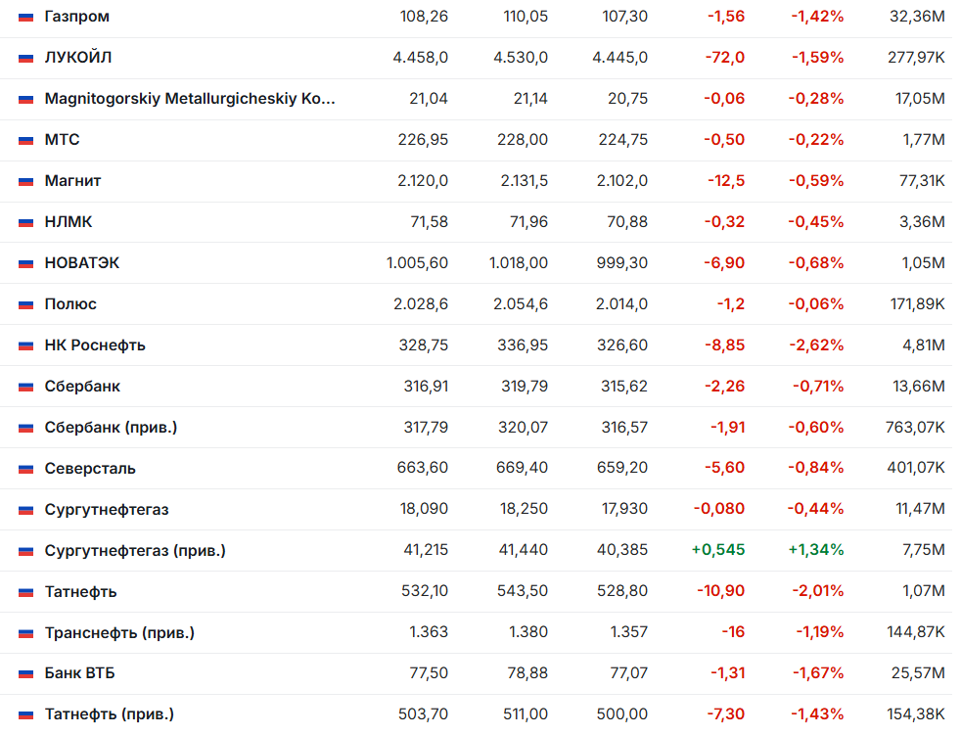Go to НК Роснефть stock page

(x=95, y=345)
